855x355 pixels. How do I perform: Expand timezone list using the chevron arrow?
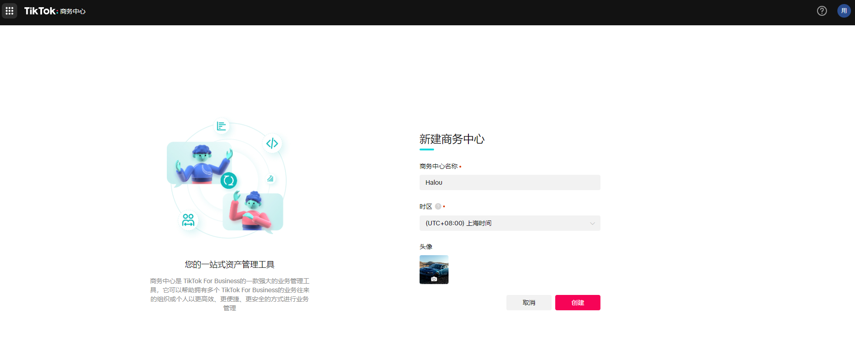592,223
